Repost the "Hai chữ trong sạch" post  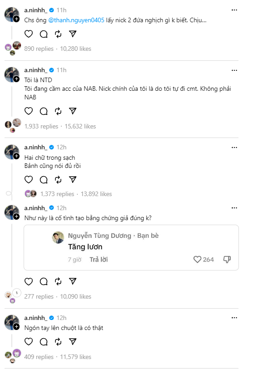(x=58, y=179)
